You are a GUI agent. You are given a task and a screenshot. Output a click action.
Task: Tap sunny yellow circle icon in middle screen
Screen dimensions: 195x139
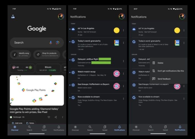(x=117, y=30)
